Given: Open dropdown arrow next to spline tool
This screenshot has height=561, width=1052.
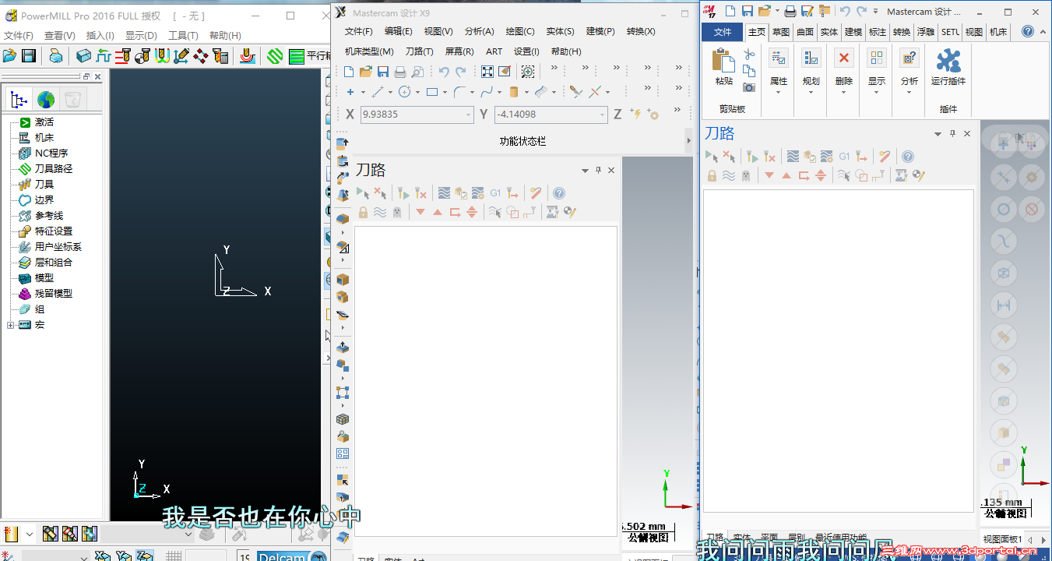Looking at the screenshot, I should tap(499, 92).
